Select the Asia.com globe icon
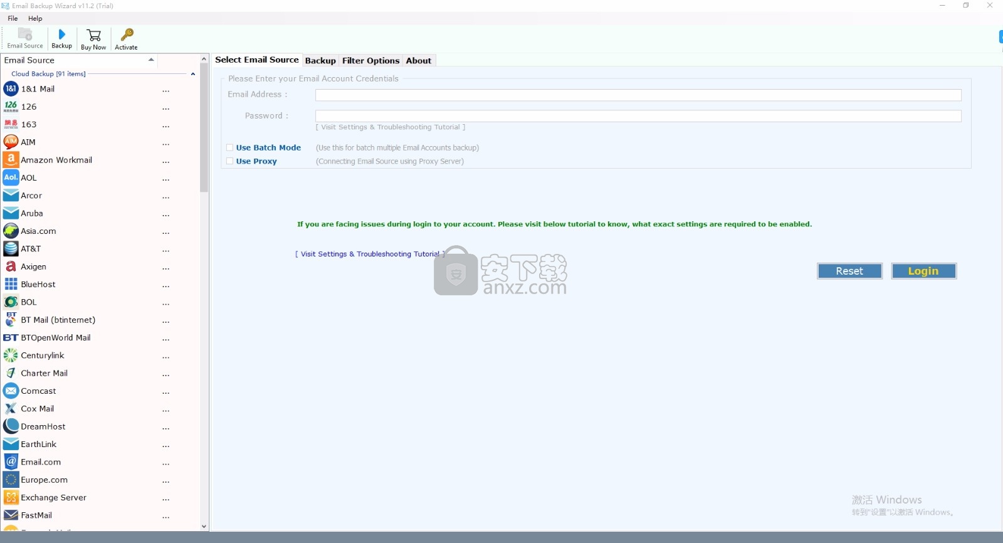1003x543 pixels. point(11,231)
